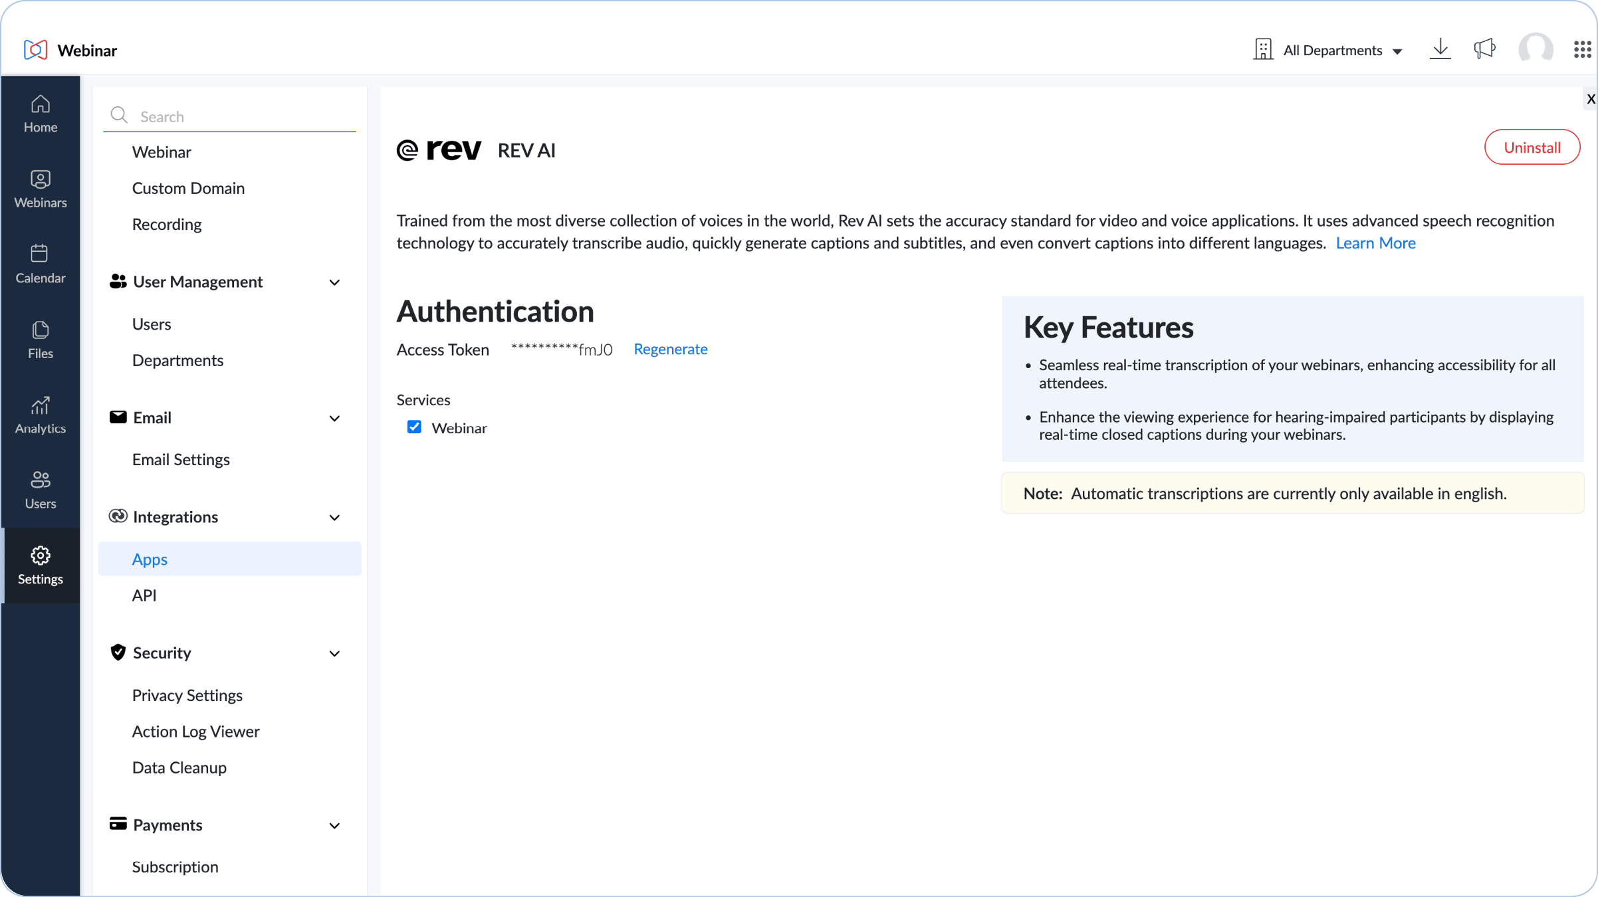Select the Webinars icon in the sidebar
1598x897 pixels.
40,188
